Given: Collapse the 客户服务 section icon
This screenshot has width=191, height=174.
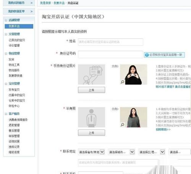Looking at the screenshot, I should pyautogui.click(x=6, y=114).
